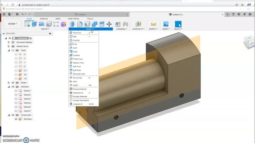Reload the browser page
This screenshot has width=255, height=143.
(x=13, y=5)
